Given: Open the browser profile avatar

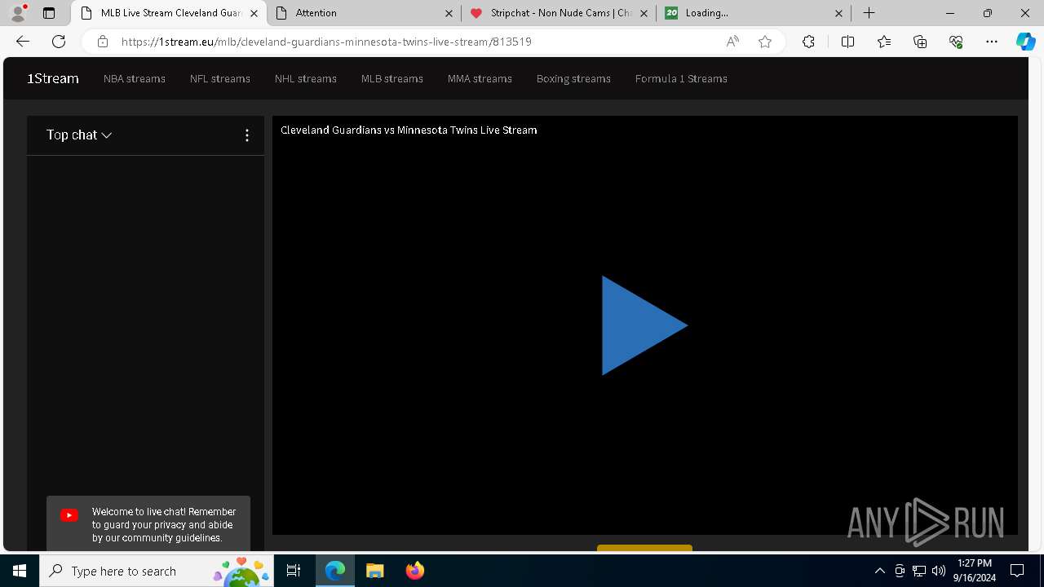Looking at the screenshot, I should pos(18,13).
